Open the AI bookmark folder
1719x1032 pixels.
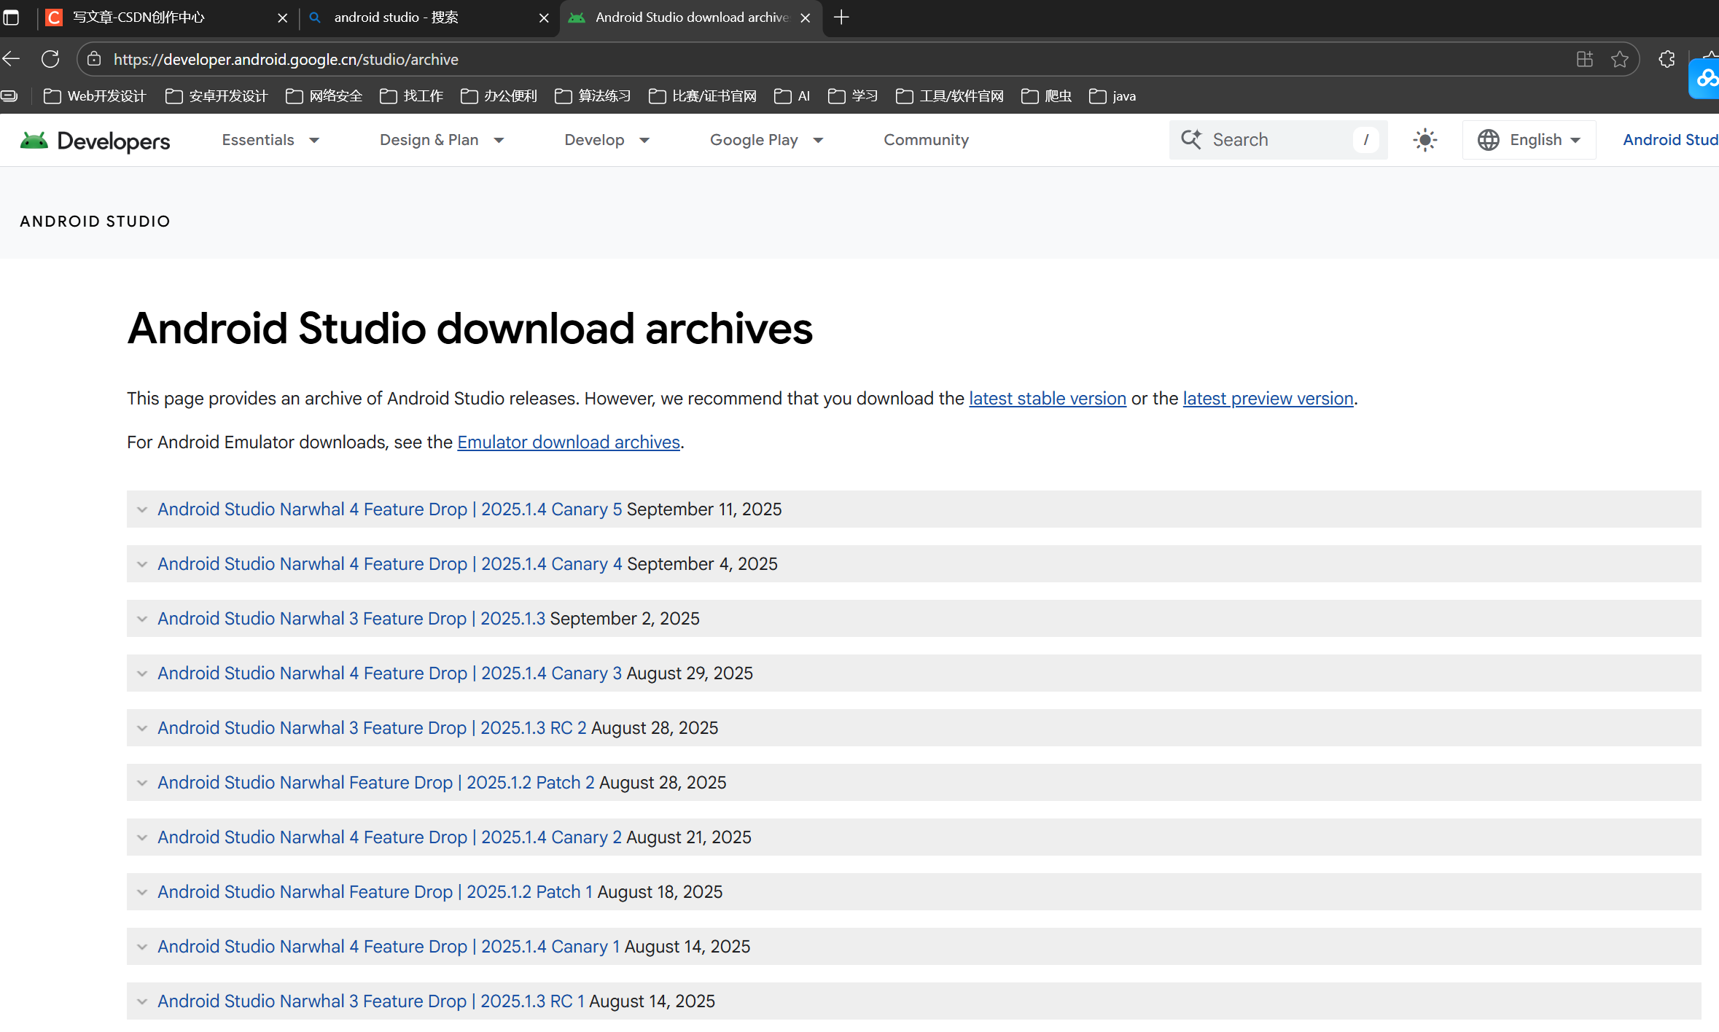click(x=792, y=96)
